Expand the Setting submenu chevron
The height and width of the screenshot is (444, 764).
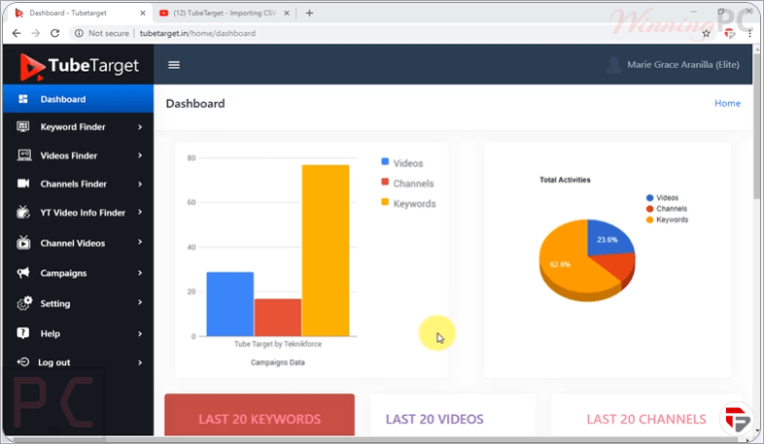click(x=140, y=302)
